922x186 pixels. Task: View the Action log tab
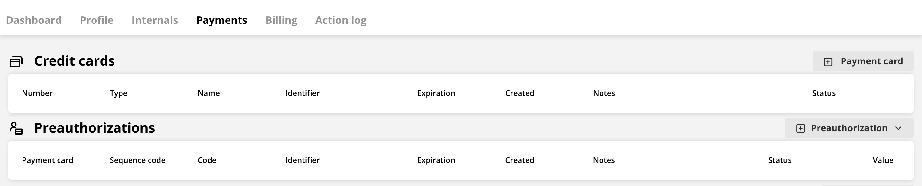click(x=341, y=20)
